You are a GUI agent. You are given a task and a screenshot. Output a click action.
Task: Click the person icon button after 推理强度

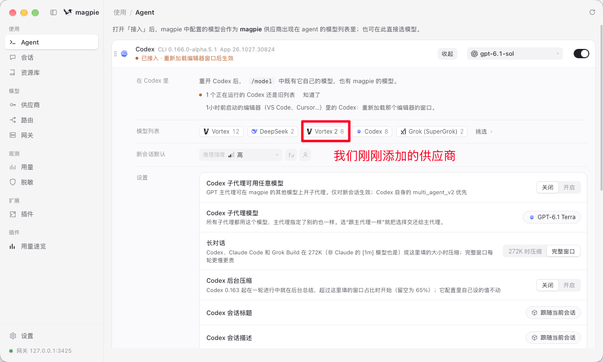tap(305, 155)
